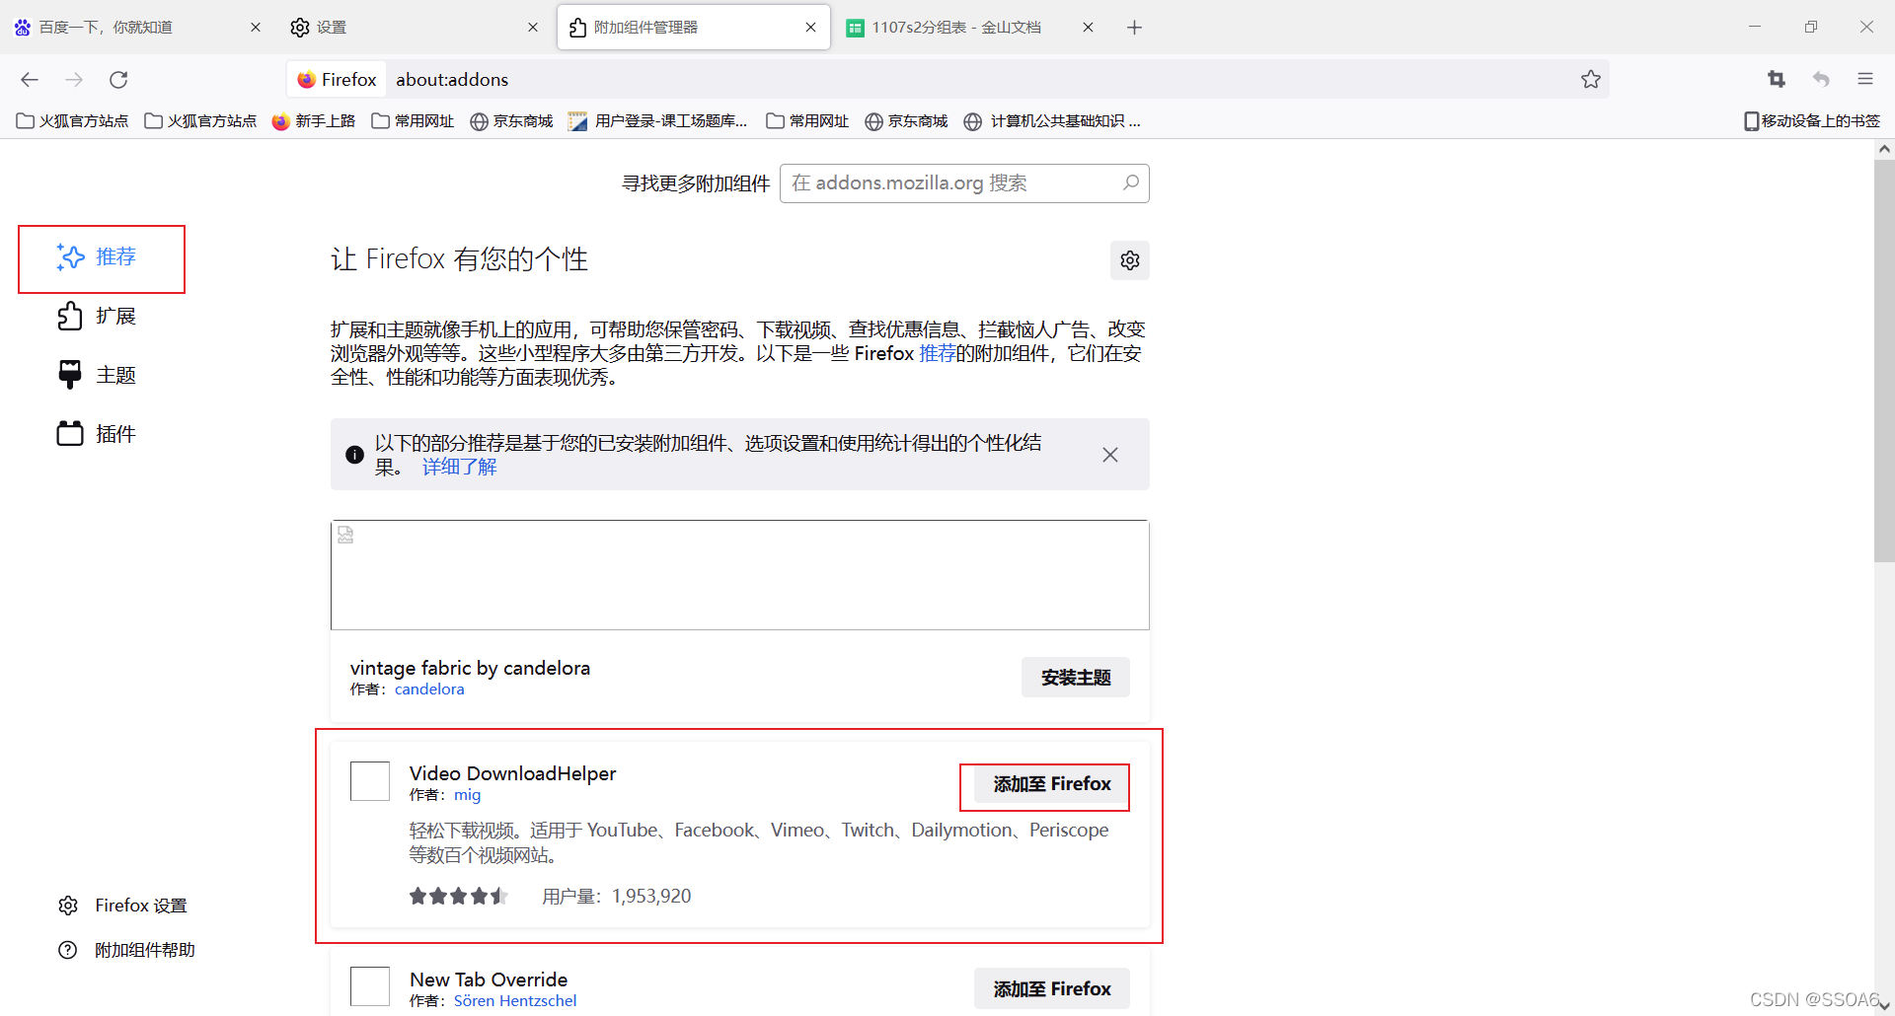Click the Video DownloadHelper star rating
Viewport: 1895px width, 1016px height.
[x=459, y=896]
